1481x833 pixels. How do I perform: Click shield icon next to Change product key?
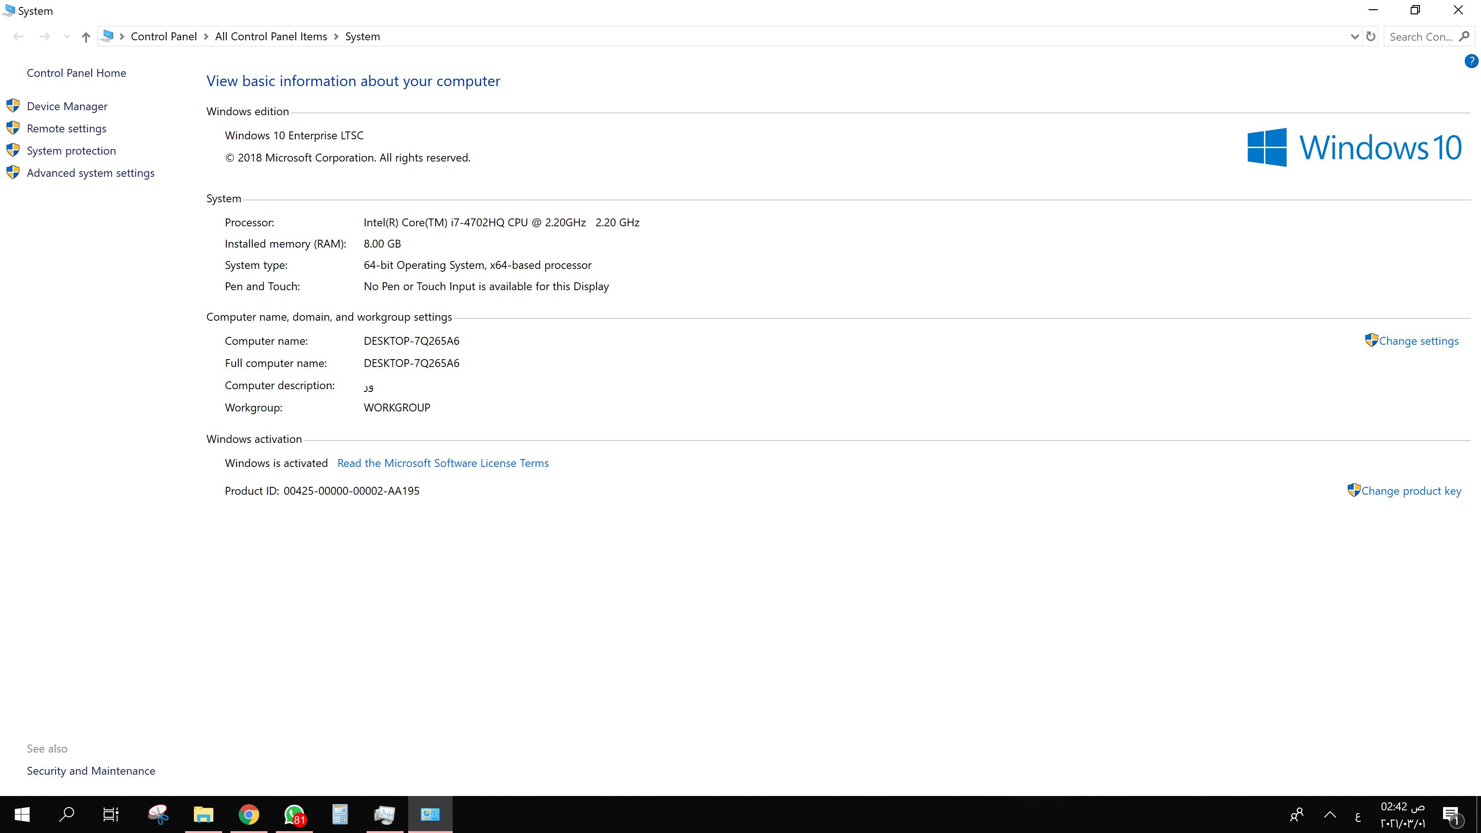(x=1353, y=490)
